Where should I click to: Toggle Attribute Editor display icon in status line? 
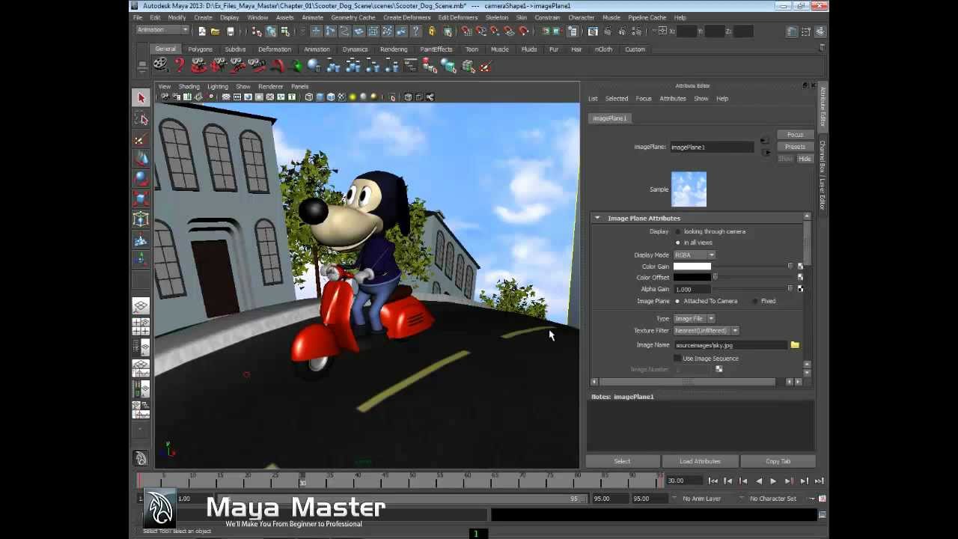tap(793, 31)
